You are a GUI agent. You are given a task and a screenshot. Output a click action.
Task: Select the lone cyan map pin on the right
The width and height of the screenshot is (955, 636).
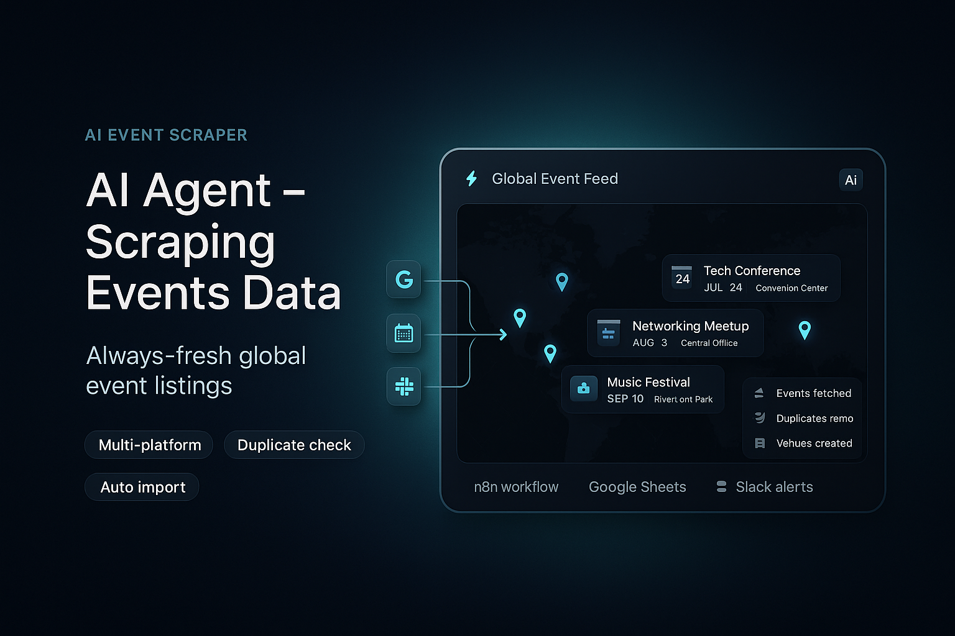(x=805, y=330)
